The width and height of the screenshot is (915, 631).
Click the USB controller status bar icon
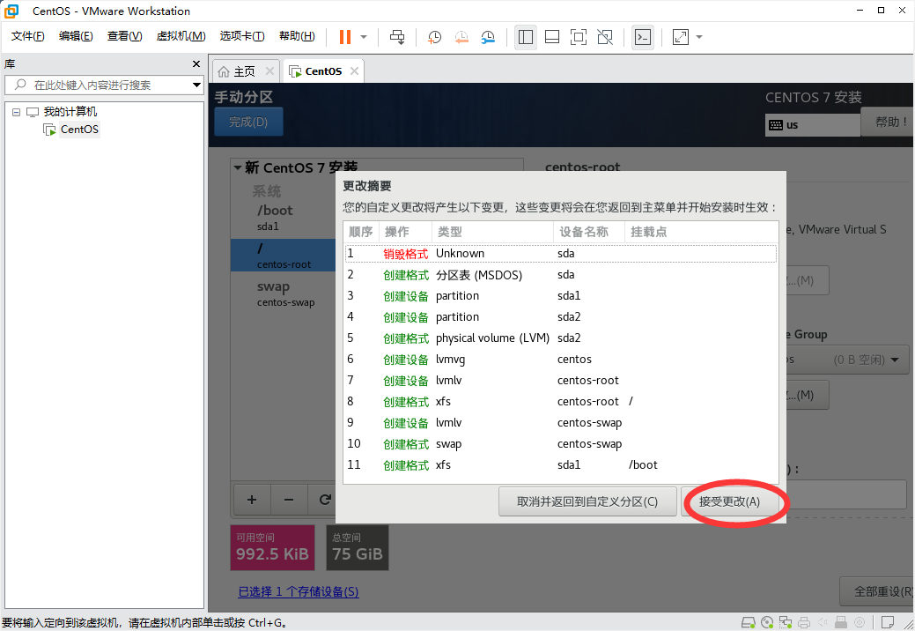pyautogui.click(x=841, y=622)
